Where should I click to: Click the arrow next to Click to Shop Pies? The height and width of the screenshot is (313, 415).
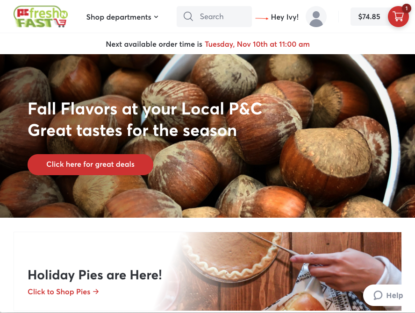pyautogui.click(x=96, y=292)
